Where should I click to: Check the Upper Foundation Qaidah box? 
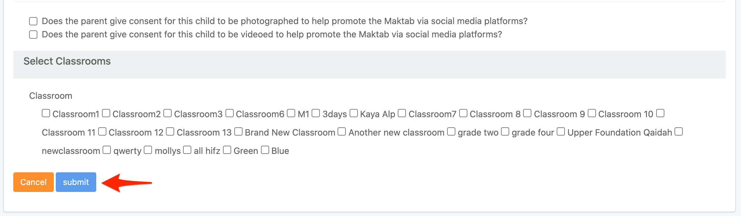560,132
